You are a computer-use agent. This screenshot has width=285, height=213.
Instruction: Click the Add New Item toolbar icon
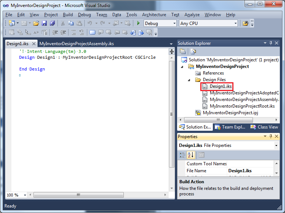point(24,23)
